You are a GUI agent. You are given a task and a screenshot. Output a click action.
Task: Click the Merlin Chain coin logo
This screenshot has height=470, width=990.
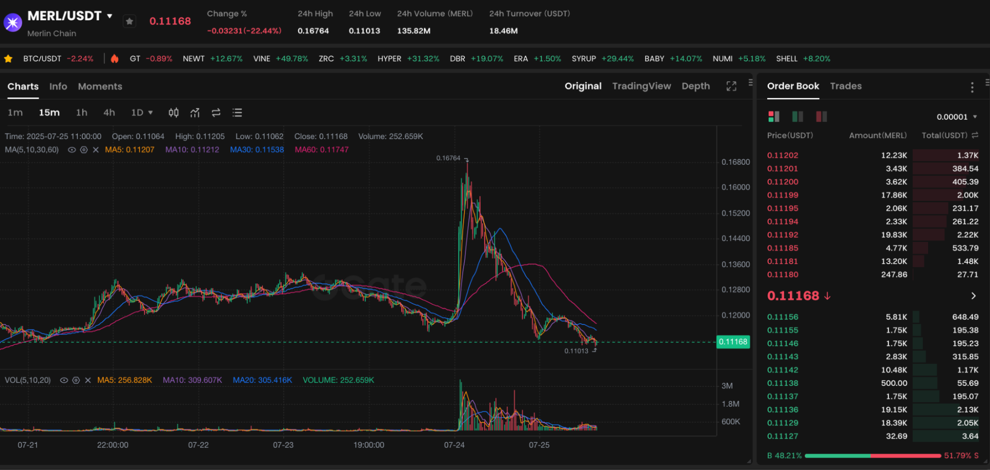point(13,22)
